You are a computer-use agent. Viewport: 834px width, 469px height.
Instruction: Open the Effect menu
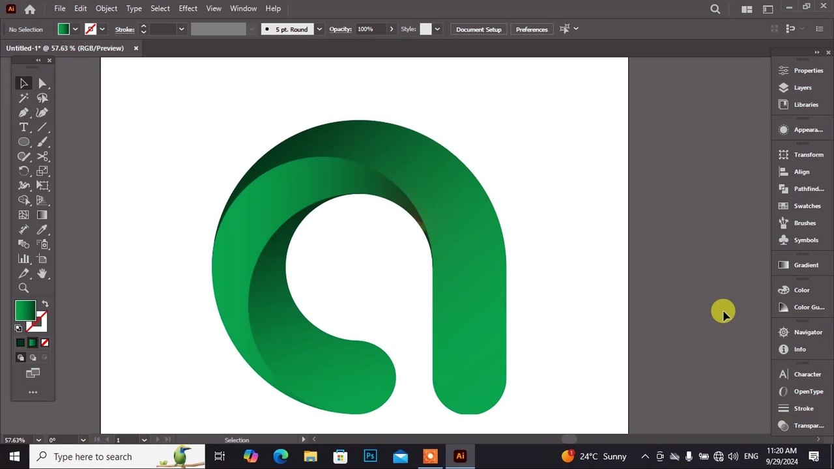point(188,8)
